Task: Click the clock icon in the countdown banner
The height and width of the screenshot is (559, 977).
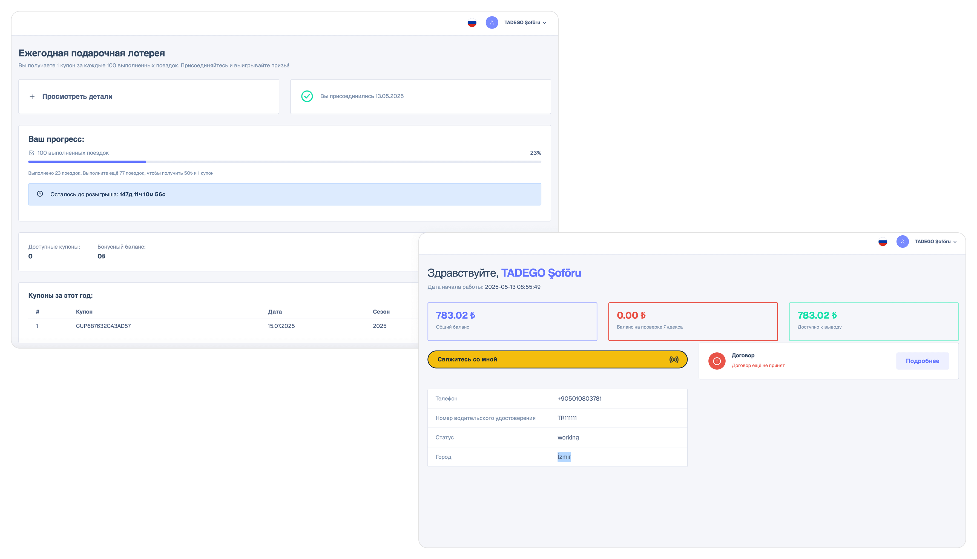Action: [40, 194]
